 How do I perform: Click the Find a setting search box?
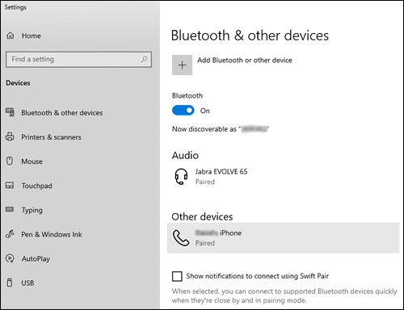78,60
